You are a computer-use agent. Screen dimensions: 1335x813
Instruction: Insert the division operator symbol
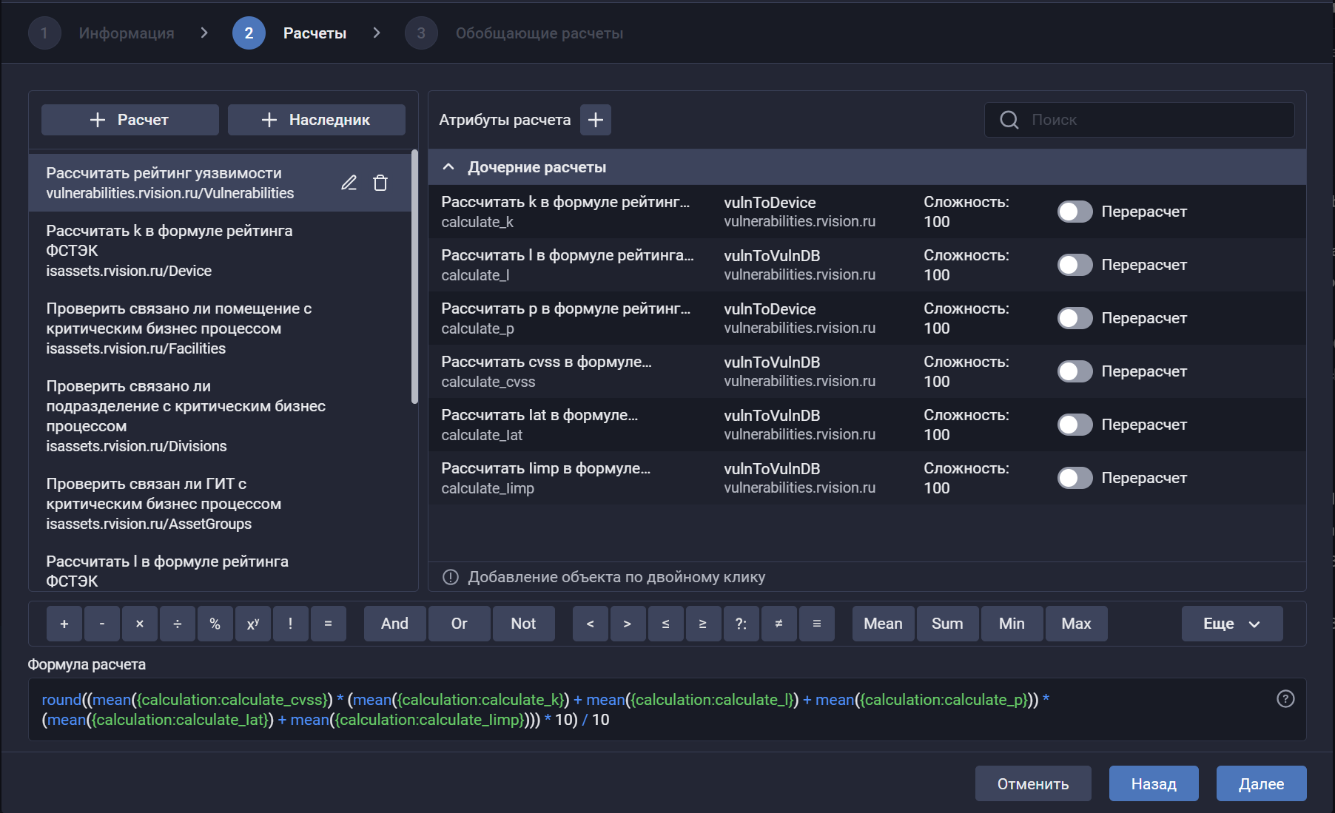click(177, 624)
